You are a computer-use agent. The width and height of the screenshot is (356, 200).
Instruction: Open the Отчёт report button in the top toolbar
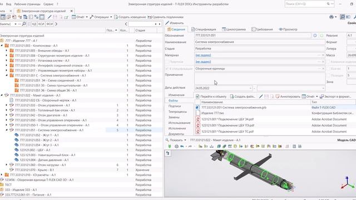coord(80,17)
